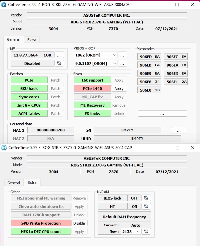Click Patch button next to PCIe

(56, 80)
